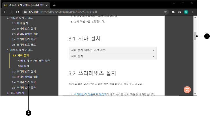Close the 리눅스 설치 가이드 tab
Screen dimensions: 210x116
[47, 5]
